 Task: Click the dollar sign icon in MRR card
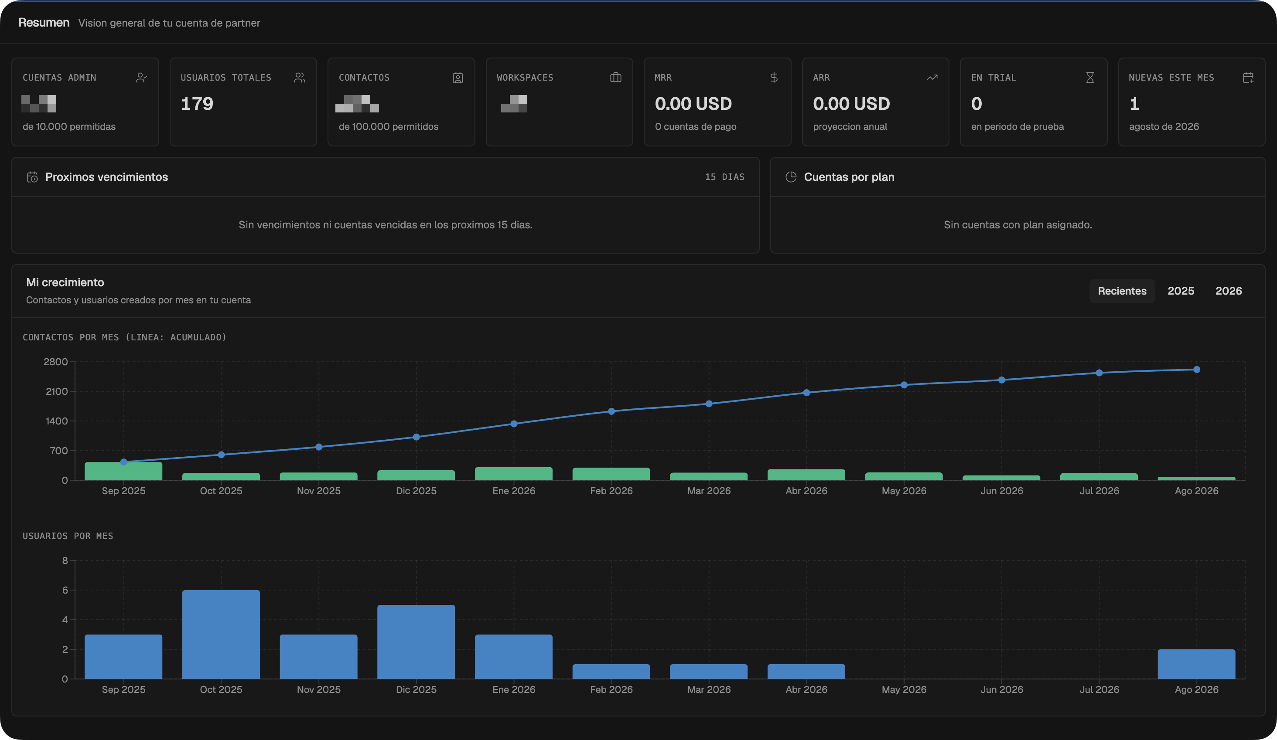point(774,78)
